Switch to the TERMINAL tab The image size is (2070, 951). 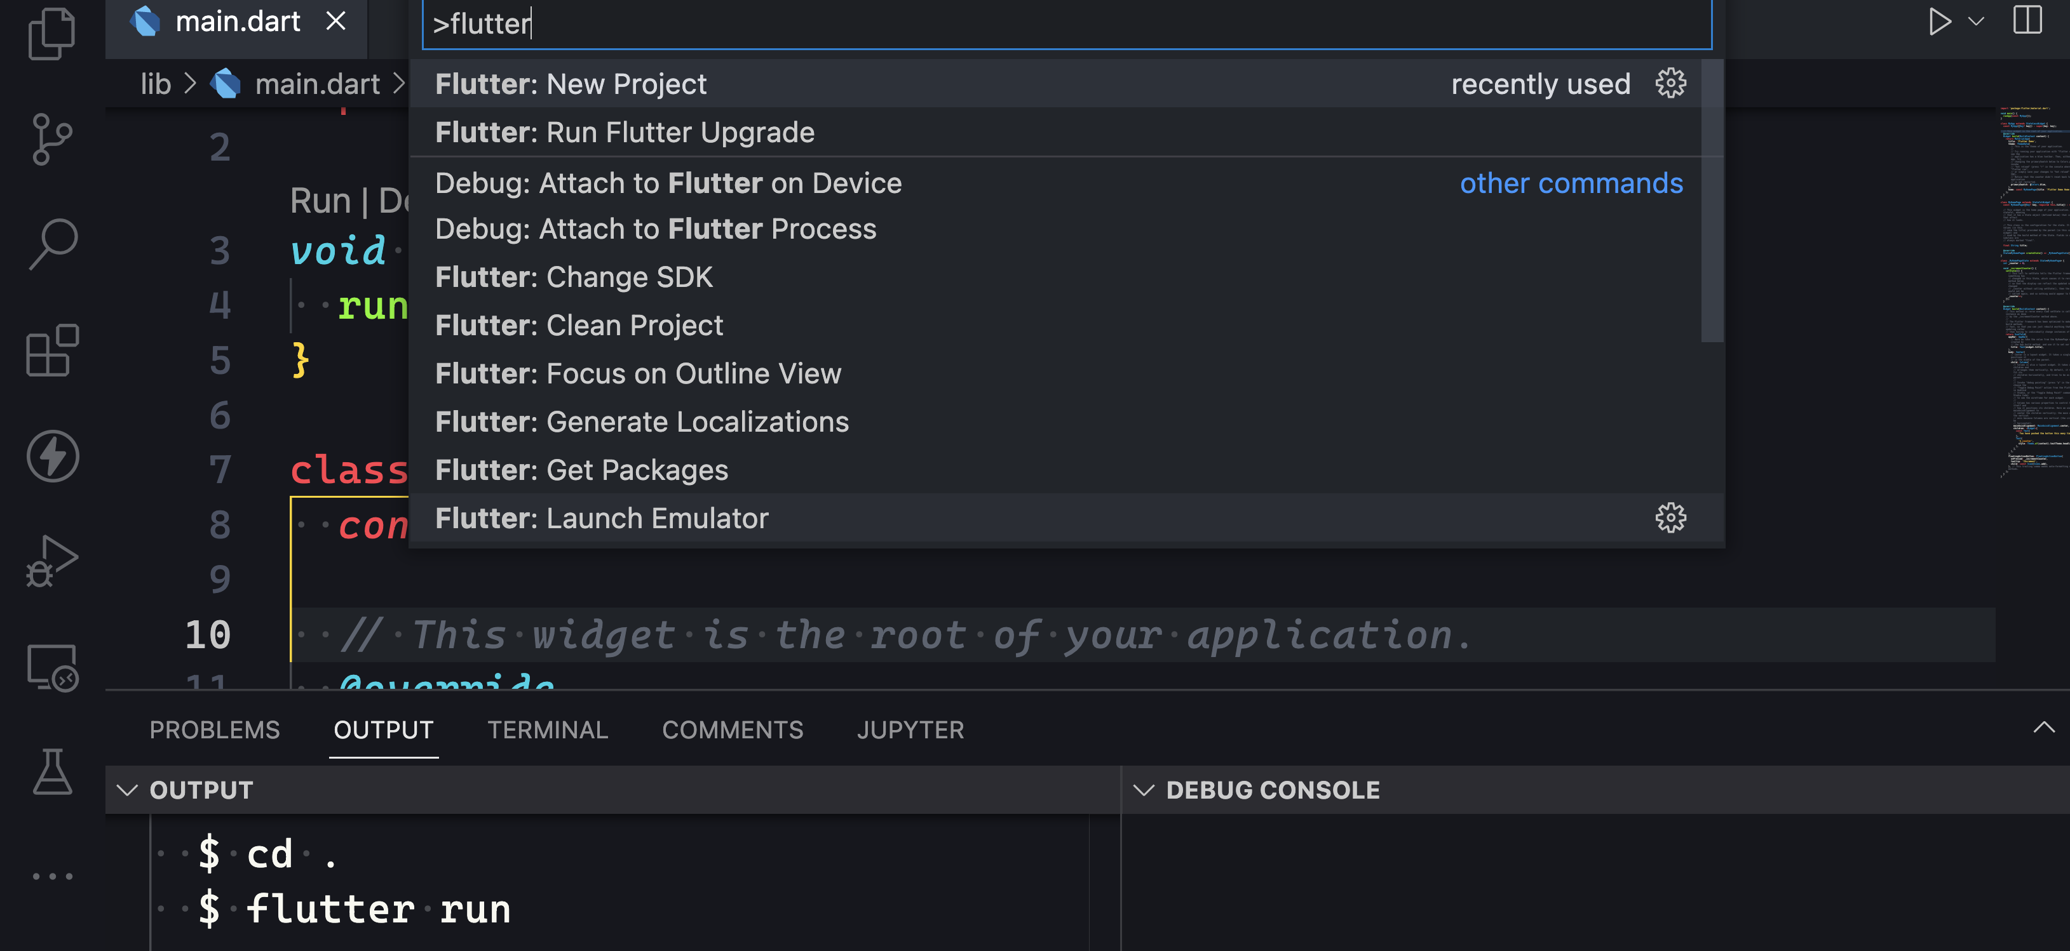click(547, 729)
